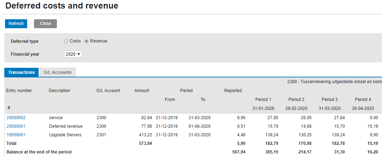
Task: Click the G/L Account column header
Action: click(108, 91)
